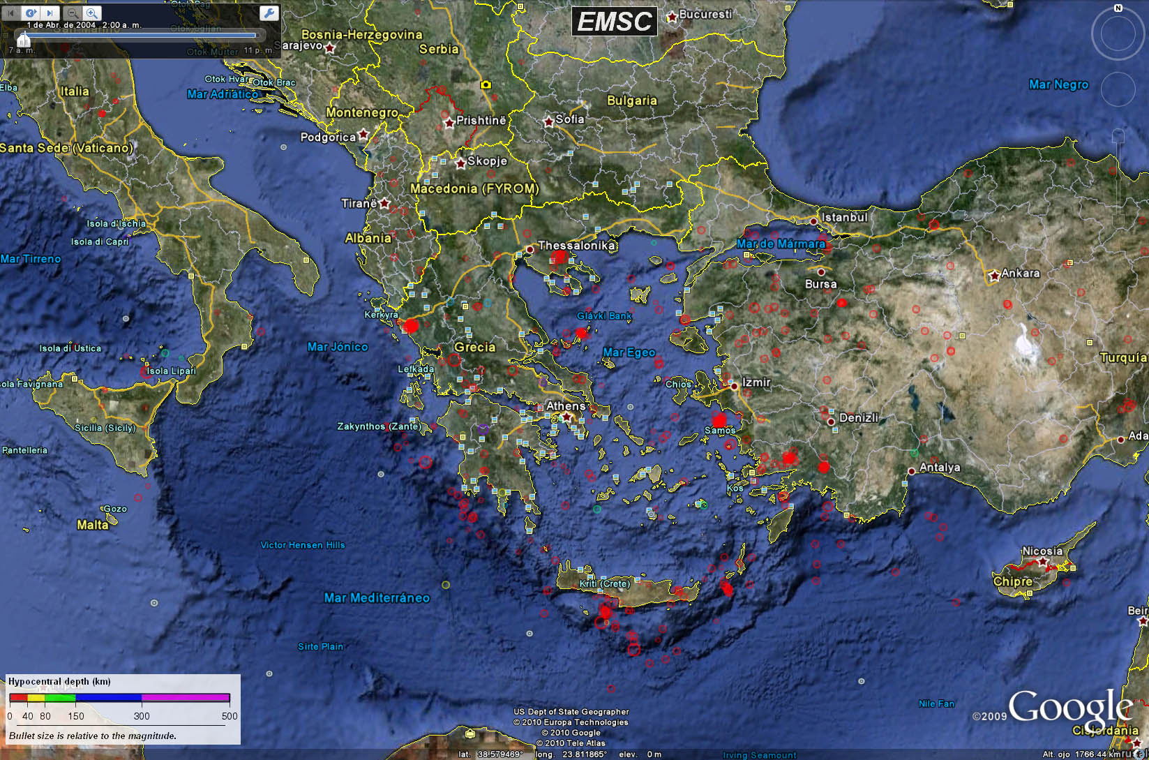Click the large red earthquake marker near Kerkyra
The width and height of the screenshot is (1149, 760).
click(411, 325)
